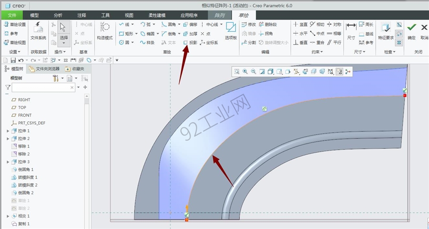Apply the 对称 symmetric constraint
This screenshot has height=229, width=429.
334,25
